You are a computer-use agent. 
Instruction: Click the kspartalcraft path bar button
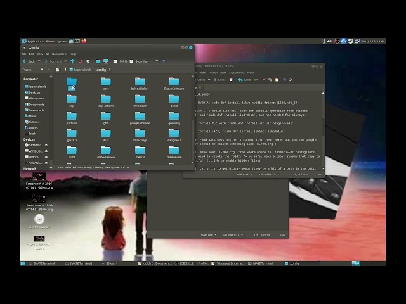tap(81, 70)
